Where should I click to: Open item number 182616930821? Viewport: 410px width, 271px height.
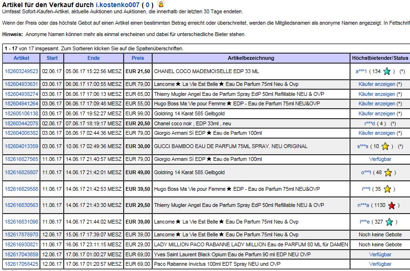tap(21, 244)
